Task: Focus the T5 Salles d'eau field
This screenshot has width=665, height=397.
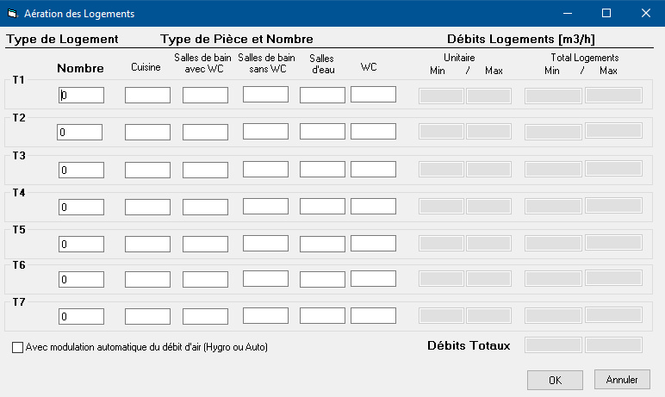Action: 322,244
